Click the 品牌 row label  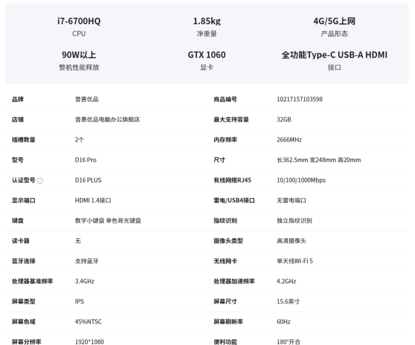tap(18, 99)
